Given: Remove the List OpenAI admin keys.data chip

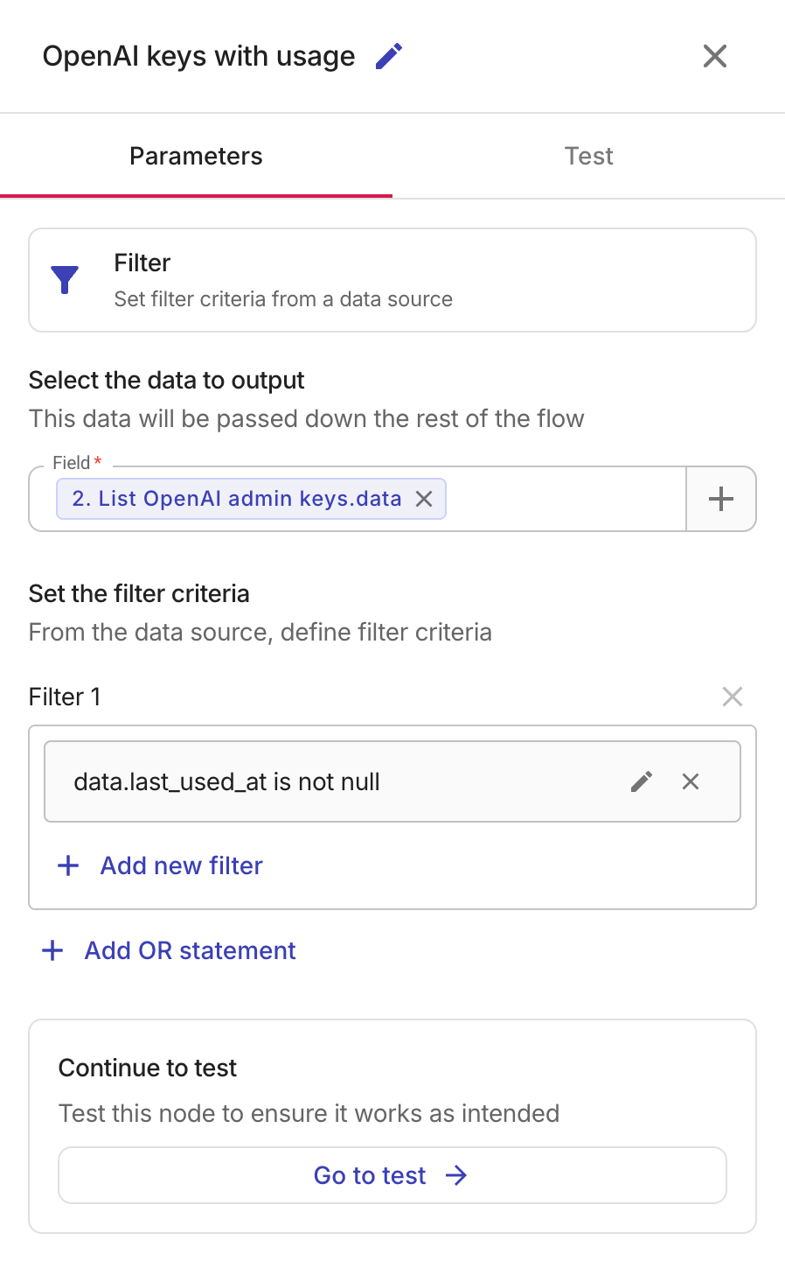Looking at the screenshot, I should point(424,499).
